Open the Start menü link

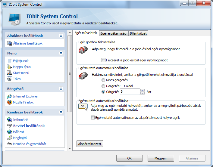click(21, 73)
